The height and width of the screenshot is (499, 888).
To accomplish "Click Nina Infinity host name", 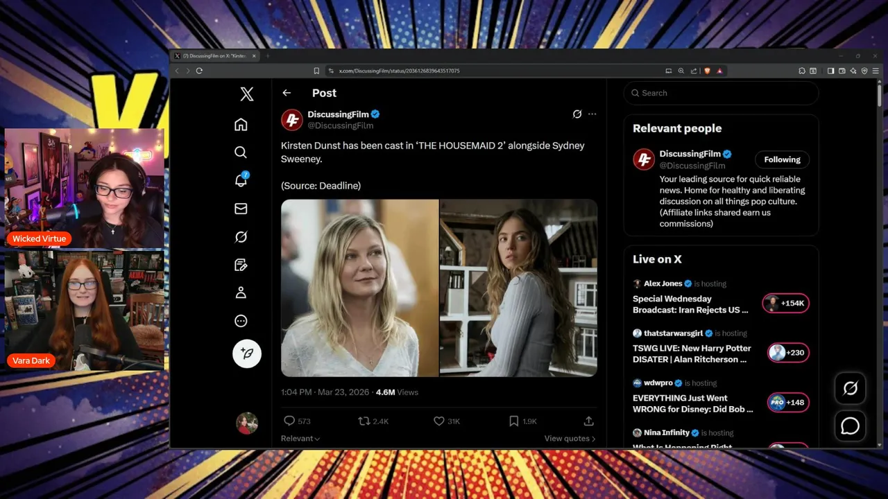I will coord(666,433).
